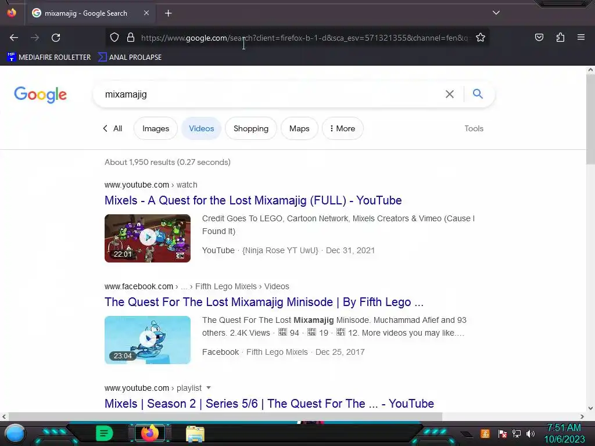
Task: Click the scroll left arrow
Action: click(4, 416)
